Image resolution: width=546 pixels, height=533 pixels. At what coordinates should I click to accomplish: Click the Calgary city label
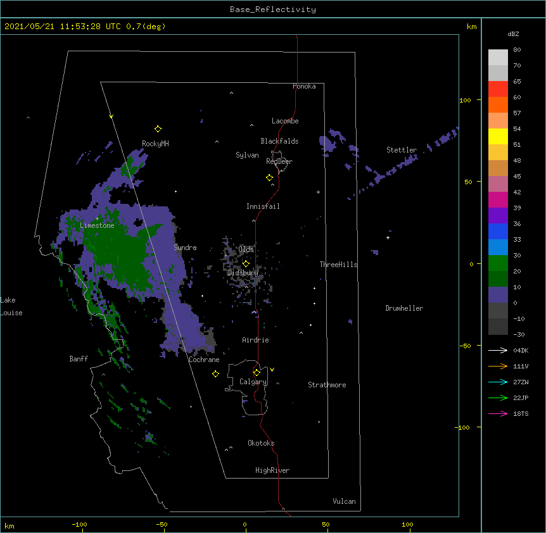[x=253, y=382]
